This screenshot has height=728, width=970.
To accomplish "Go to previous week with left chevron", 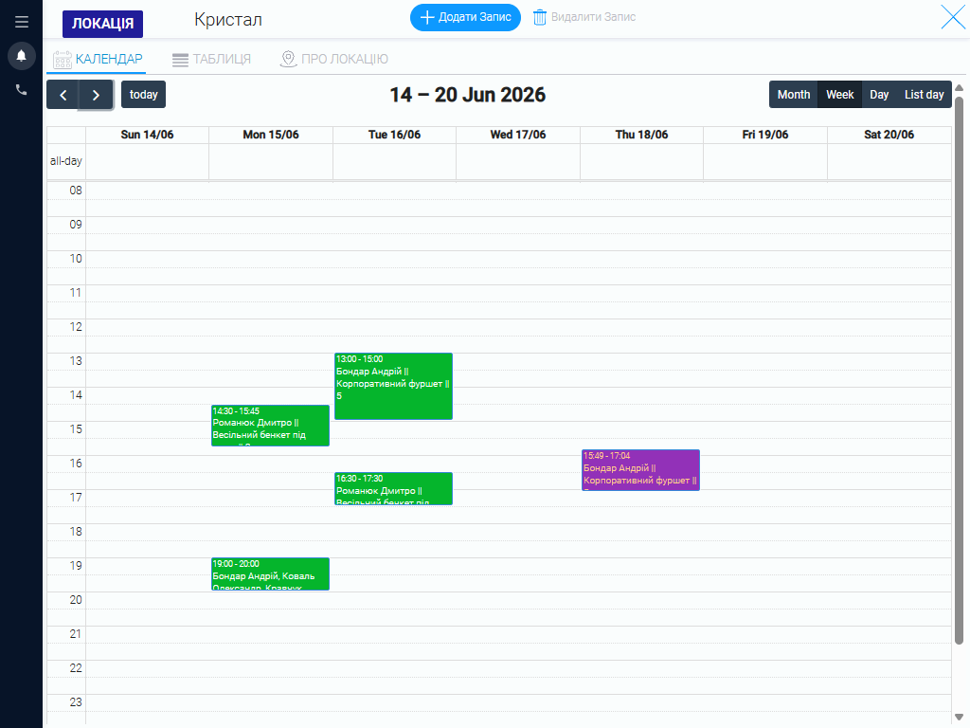I will click(x=63, y=95).
